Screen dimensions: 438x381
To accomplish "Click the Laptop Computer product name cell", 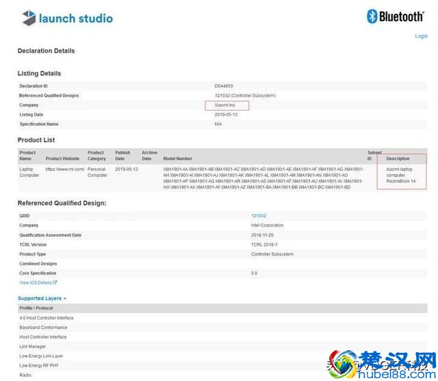I will click(29, 172).
